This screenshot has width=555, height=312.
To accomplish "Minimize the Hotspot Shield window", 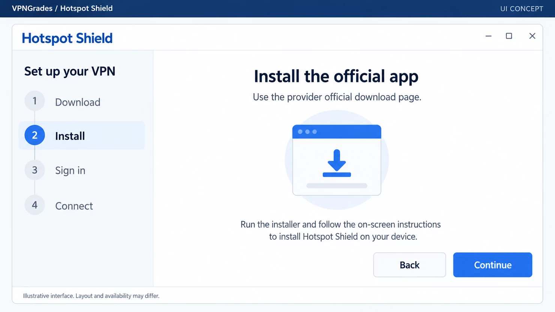I will coord(488,36).
